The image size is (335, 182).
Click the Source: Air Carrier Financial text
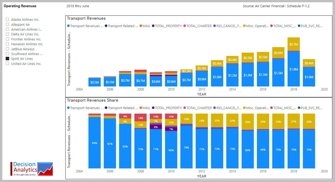point(276,6)
